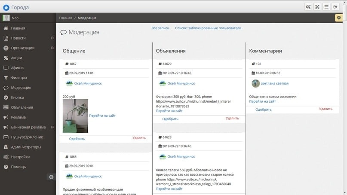Approve ad #61629 with Одобрить

[170, 119]
